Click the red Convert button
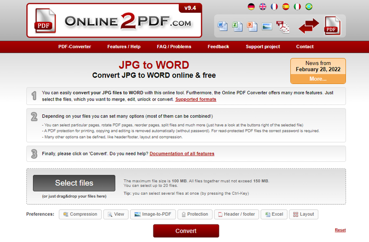This screenshot has width=369, height=242. point(186,231)
